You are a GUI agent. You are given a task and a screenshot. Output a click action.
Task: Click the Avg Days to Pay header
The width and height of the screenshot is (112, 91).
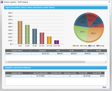click(x=70, y=73)
